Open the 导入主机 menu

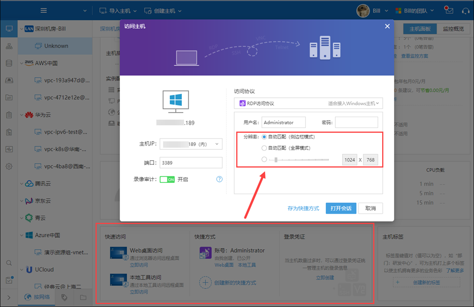click(x=116, y=10)
